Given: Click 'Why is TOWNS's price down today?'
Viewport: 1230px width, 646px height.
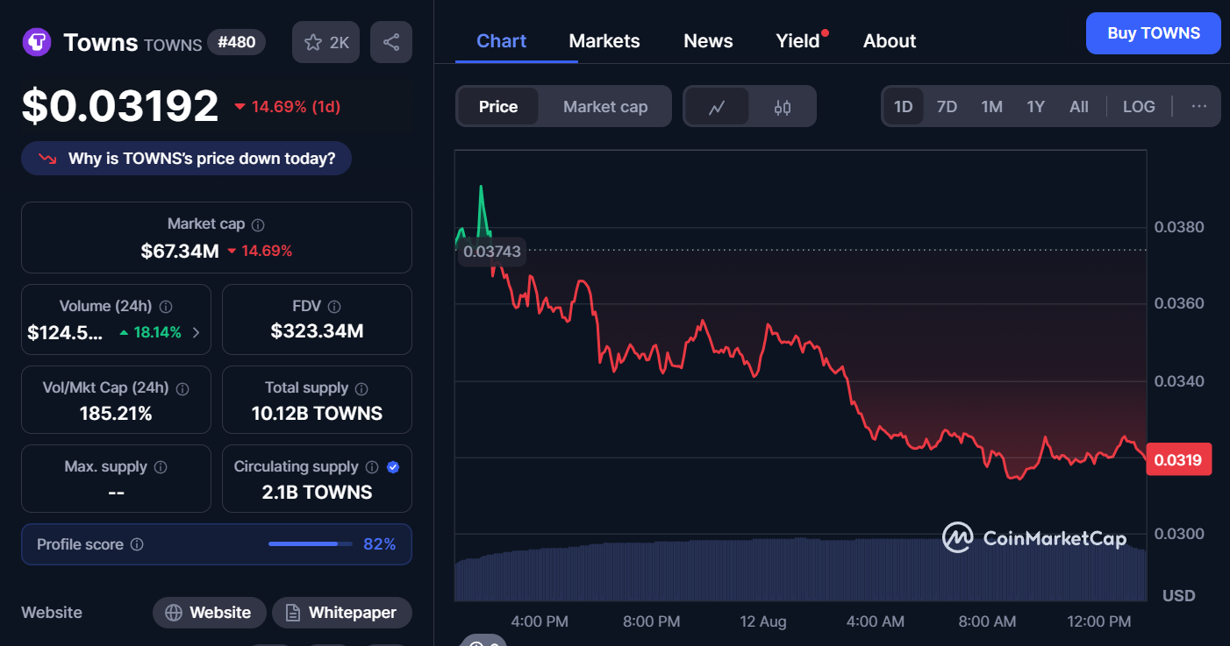Looking at the screenshot, I should 186,159.
